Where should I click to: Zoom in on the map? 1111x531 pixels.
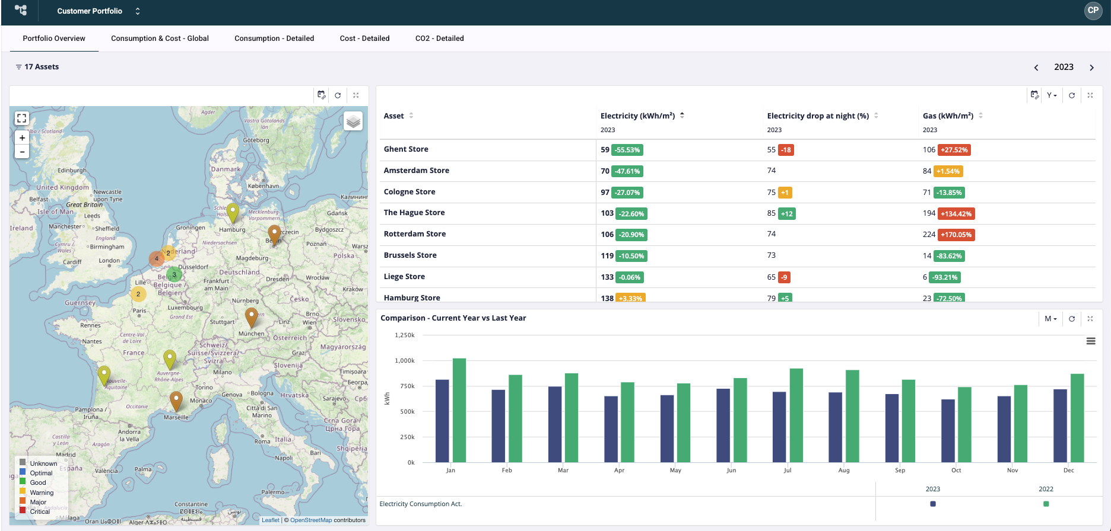pyautogui.click(x=22, y=137)
